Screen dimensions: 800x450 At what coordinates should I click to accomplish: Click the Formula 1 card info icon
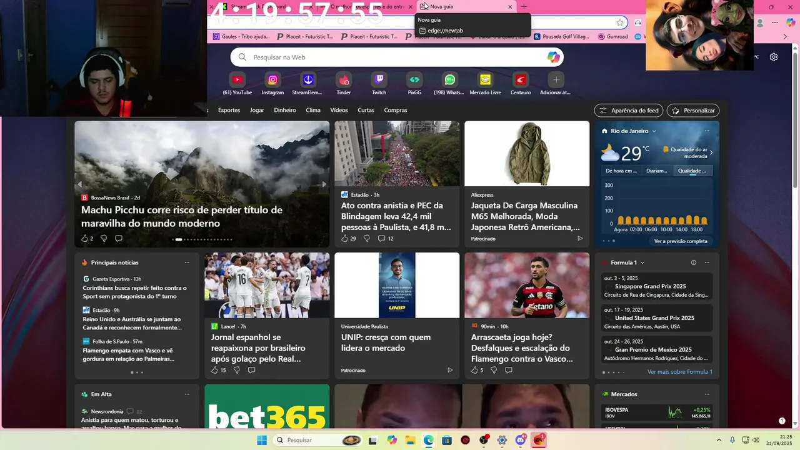tap(694, 262)
